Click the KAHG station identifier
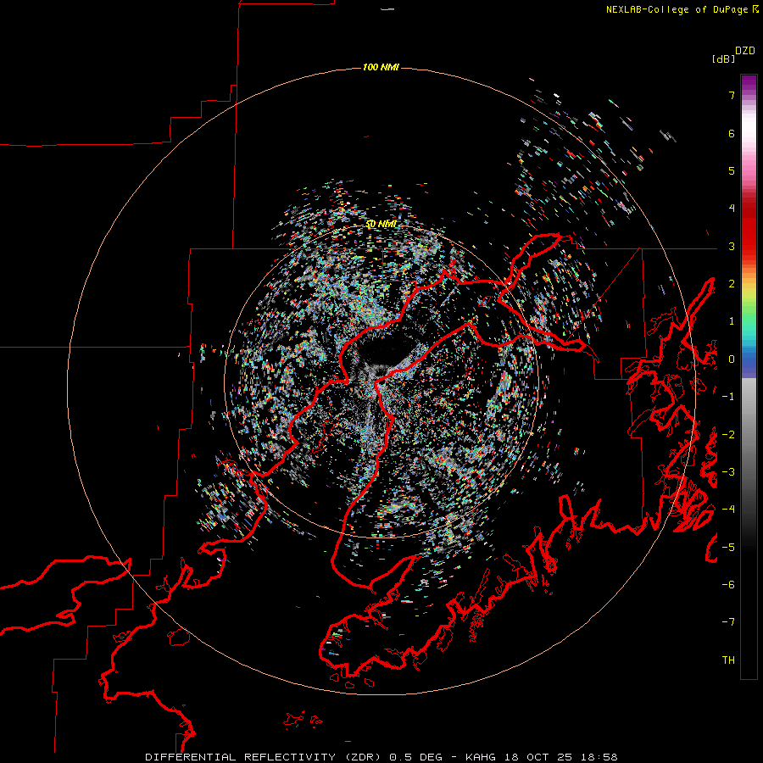Viewport: 763px width, 763px height. click(x=481, y=757)
